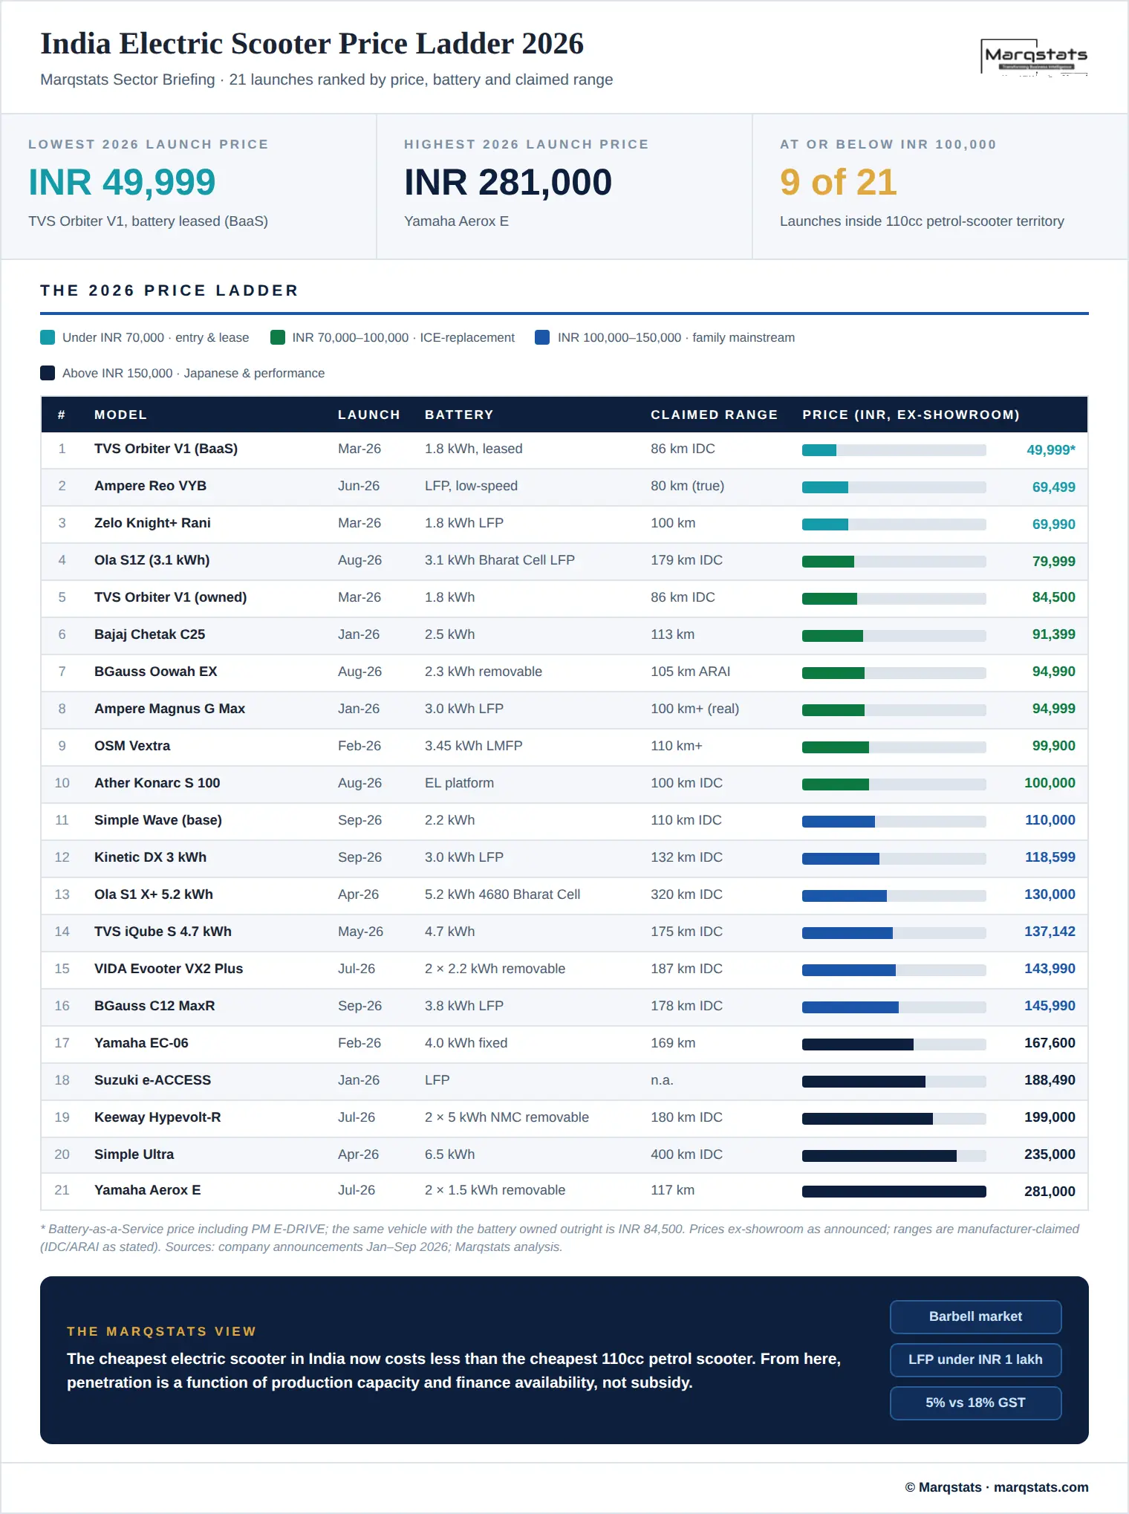Click the 79,999 price value

pyautogui.click(x=1053, y=562)
